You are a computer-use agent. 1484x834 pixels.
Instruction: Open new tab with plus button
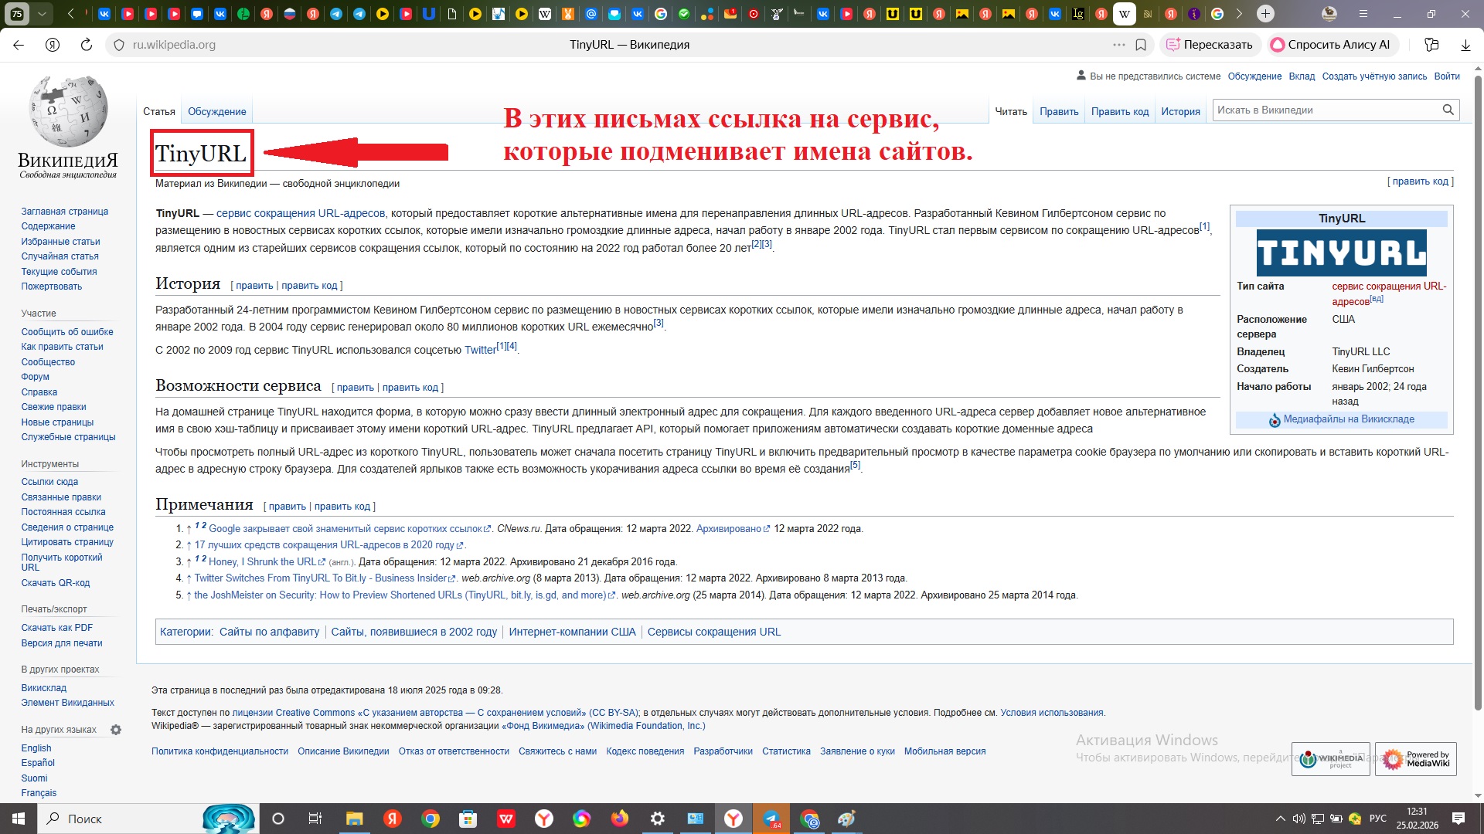coord(1265,13)
